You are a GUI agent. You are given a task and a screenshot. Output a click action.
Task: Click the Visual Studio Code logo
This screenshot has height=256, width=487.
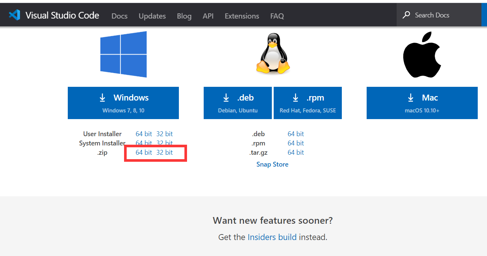click(x=14, y=14)
